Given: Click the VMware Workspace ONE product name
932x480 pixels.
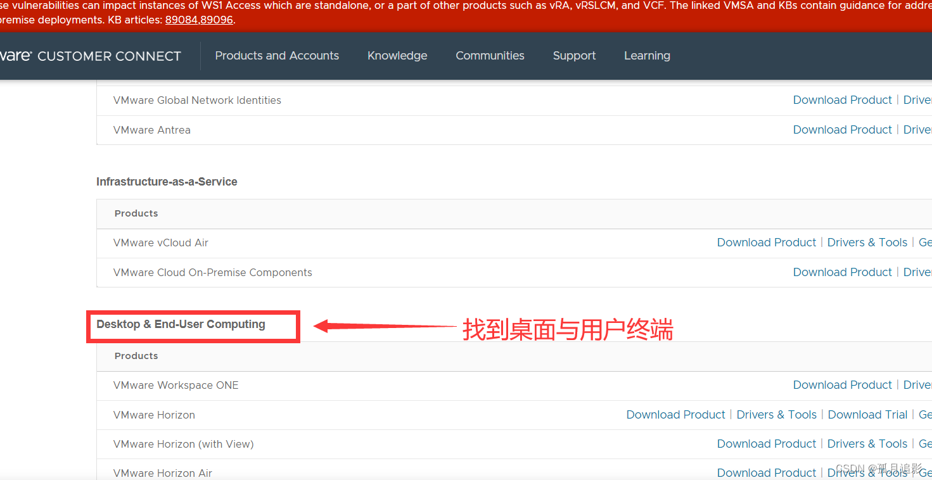Looking at the screenshot, I should point(176,385).
